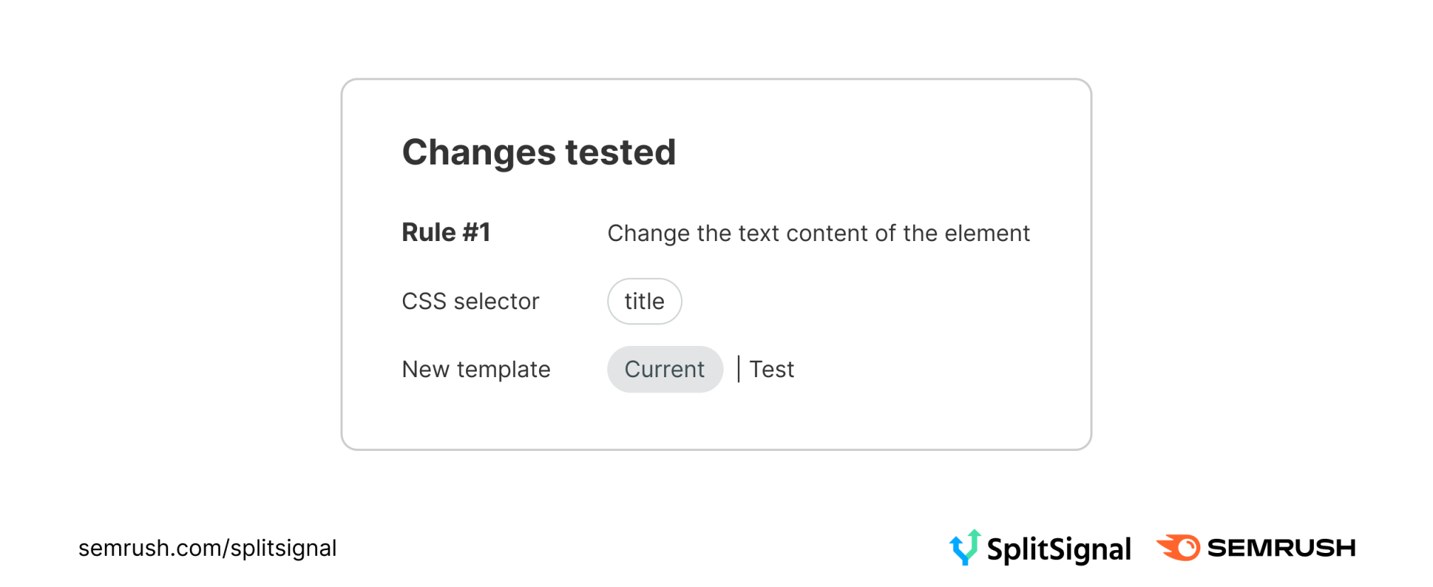Click the SplitSignal arrow logo icon
1433x587 pixels.
[x=965, y=547]
